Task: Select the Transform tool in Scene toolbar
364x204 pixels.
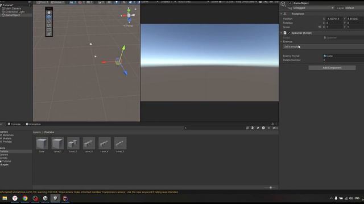Action: point(49,34)
